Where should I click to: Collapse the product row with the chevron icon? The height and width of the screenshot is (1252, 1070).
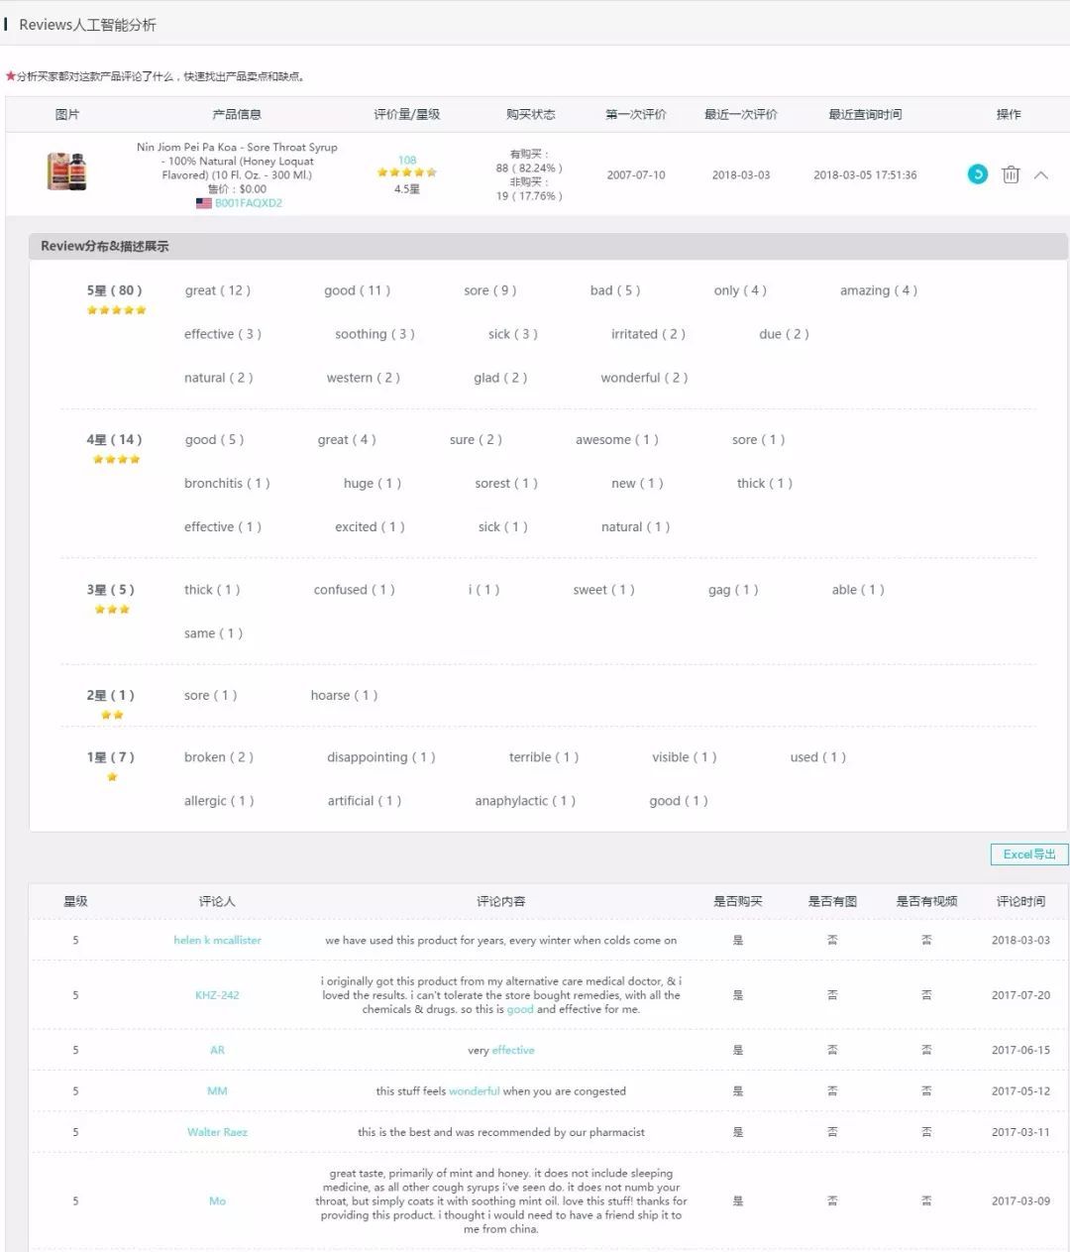[1041, 174]
